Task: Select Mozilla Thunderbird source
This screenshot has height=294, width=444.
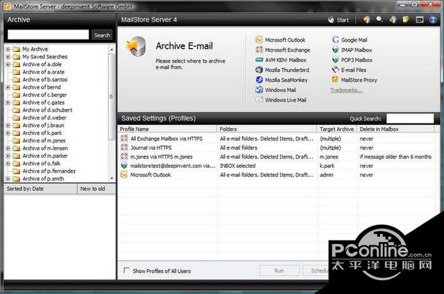Action: 282,70
